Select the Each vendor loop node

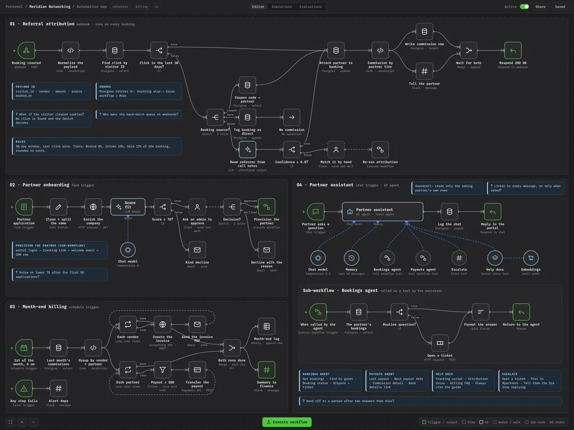(x=127, y=324)
